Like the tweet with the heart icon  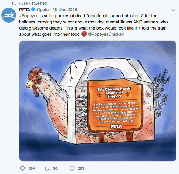click(x=72, y=168)
